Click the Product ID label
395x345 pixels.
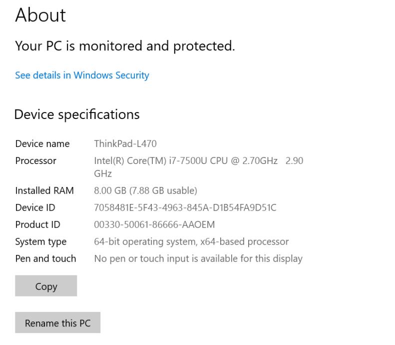pos(37,224)
